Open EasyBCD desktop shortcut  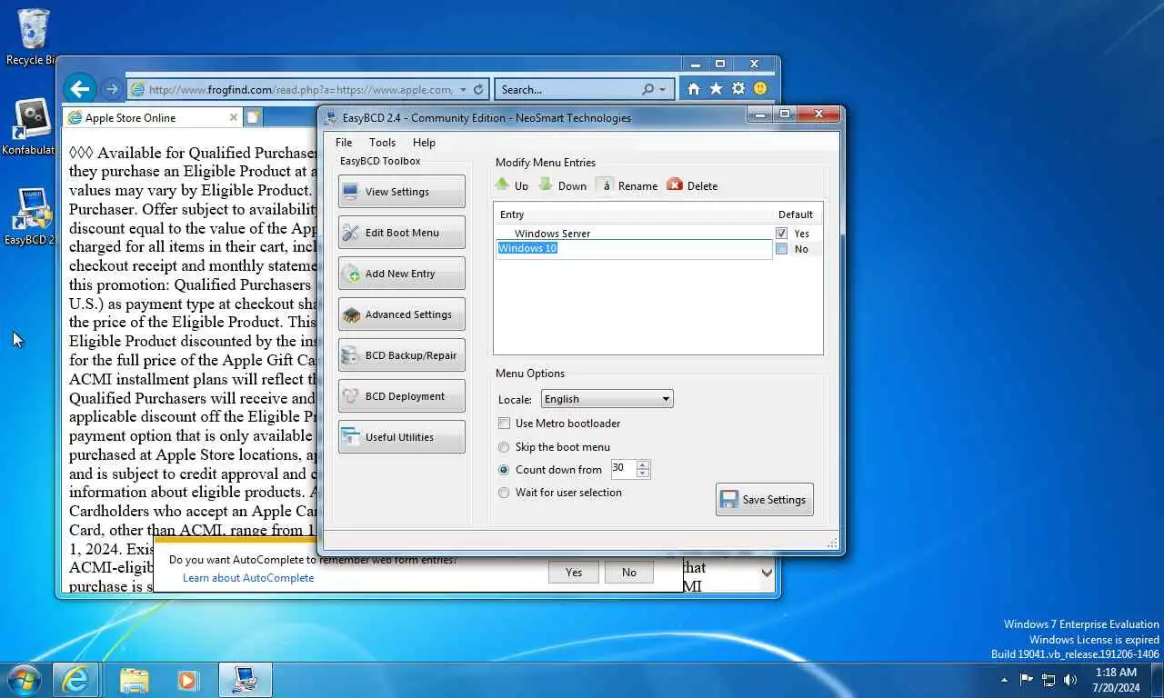33,216
